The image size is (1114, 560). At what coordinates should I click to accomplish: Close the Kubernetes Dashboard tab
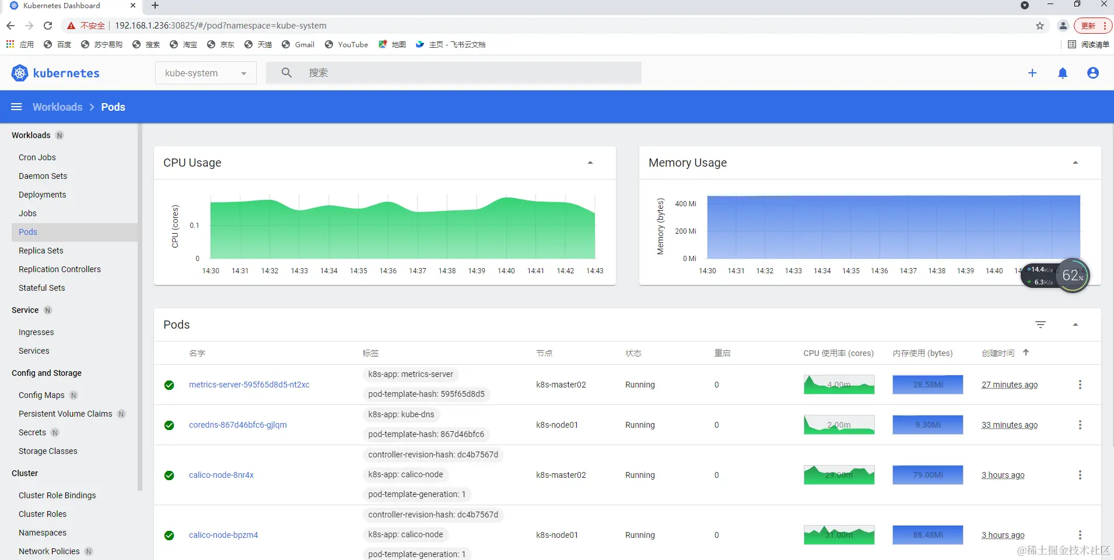(x=133, y=6)
